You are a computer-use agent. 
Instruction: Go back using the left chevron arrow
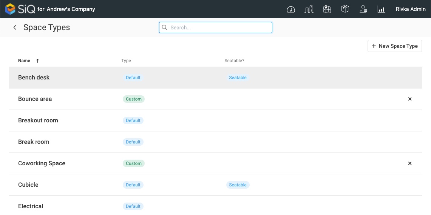coord(15,27)
